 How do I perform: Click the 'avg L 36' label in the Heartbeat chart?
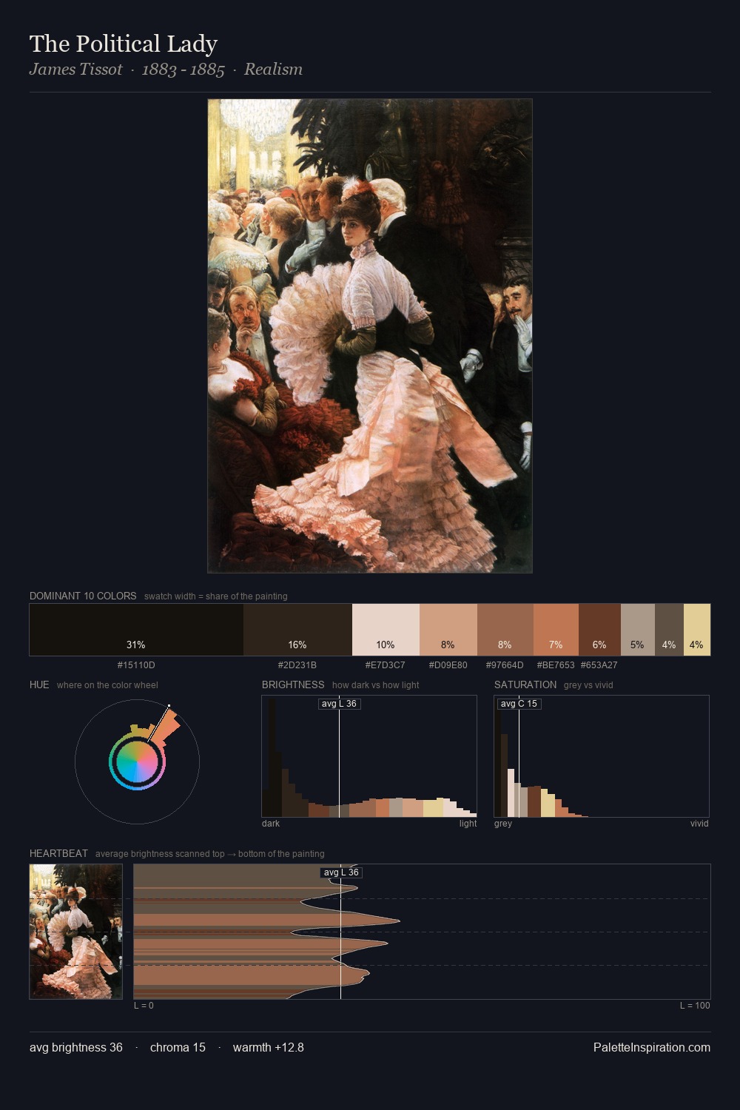tap(340, 872)
